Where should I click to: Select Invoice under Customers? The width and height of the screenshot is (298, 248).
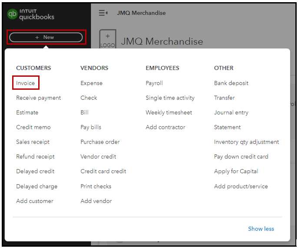click(x=26, y=83)
